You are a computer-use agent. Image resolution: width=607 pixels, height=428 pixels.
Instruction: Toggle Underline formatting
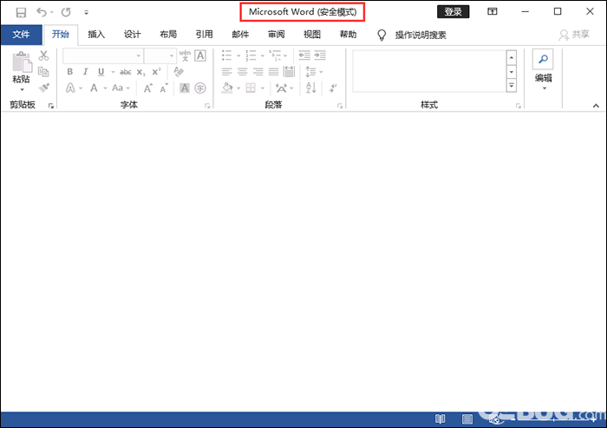click(101, 72)
